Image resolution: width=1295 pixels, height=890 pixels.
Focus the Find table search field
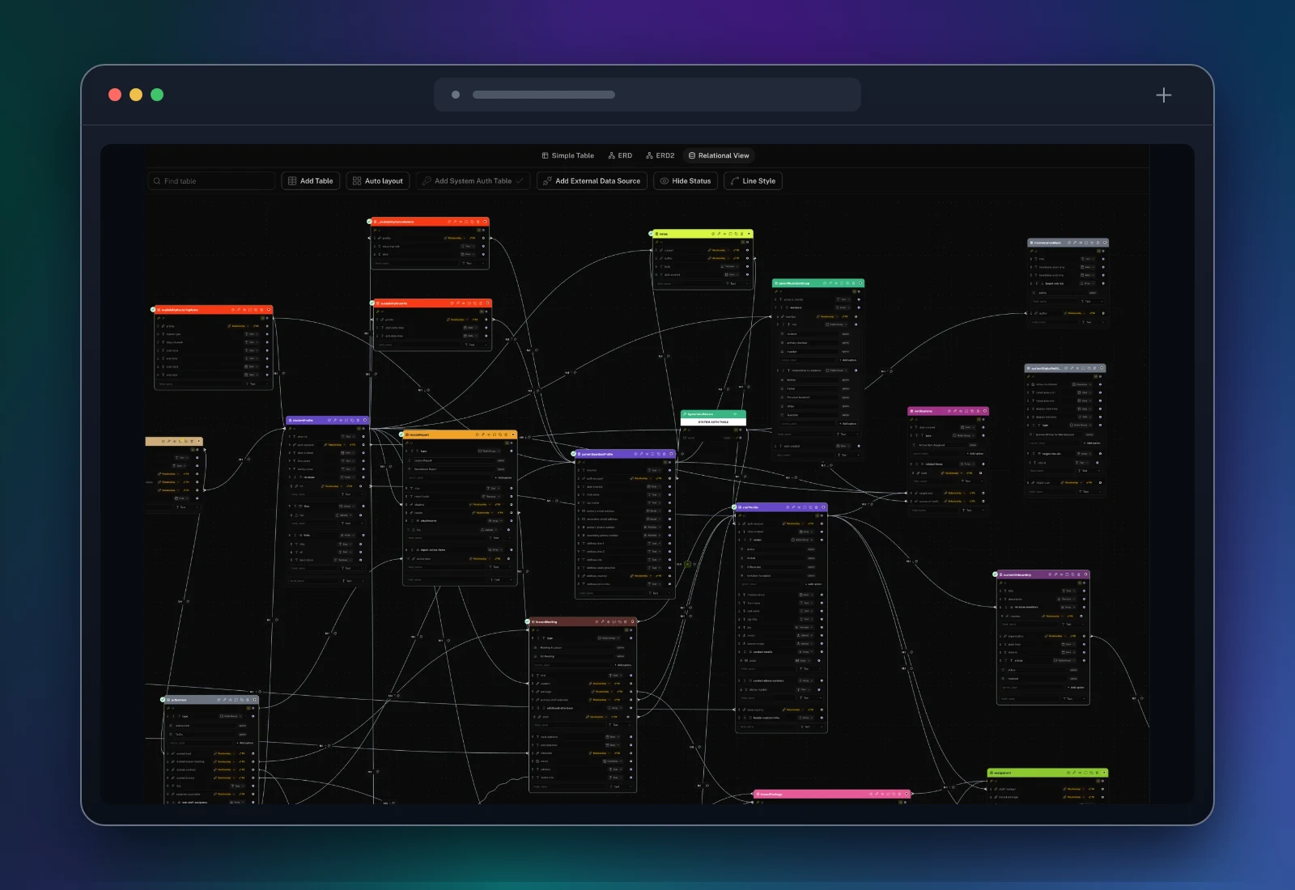pyautogui.click(x=212, y=181)
